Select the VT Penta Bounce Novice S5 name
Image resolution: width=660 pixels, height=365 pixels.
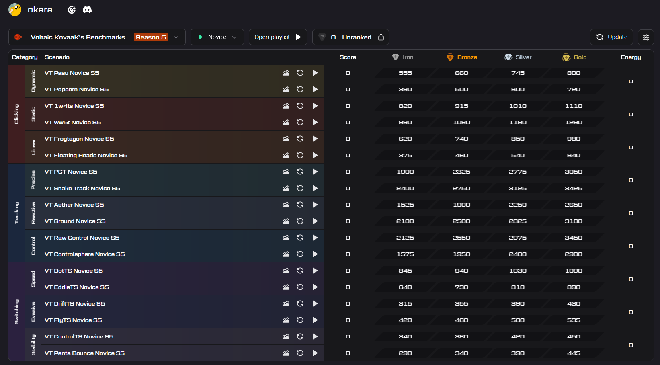(x=84, y=353)
